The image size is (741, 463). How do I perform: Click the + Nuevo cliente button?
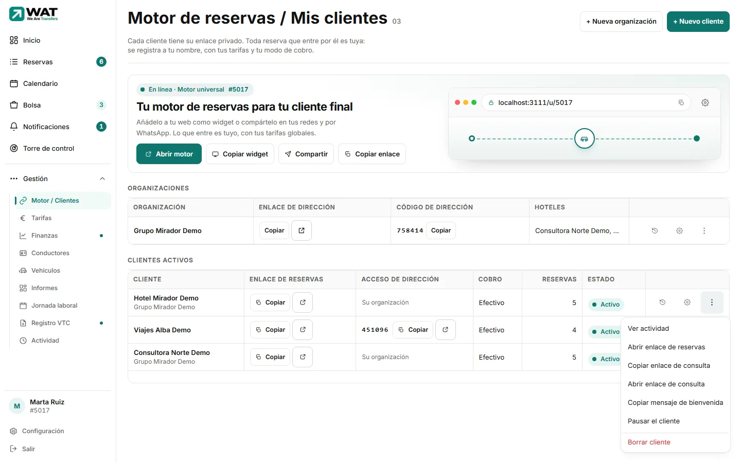(x=698, y=22)
